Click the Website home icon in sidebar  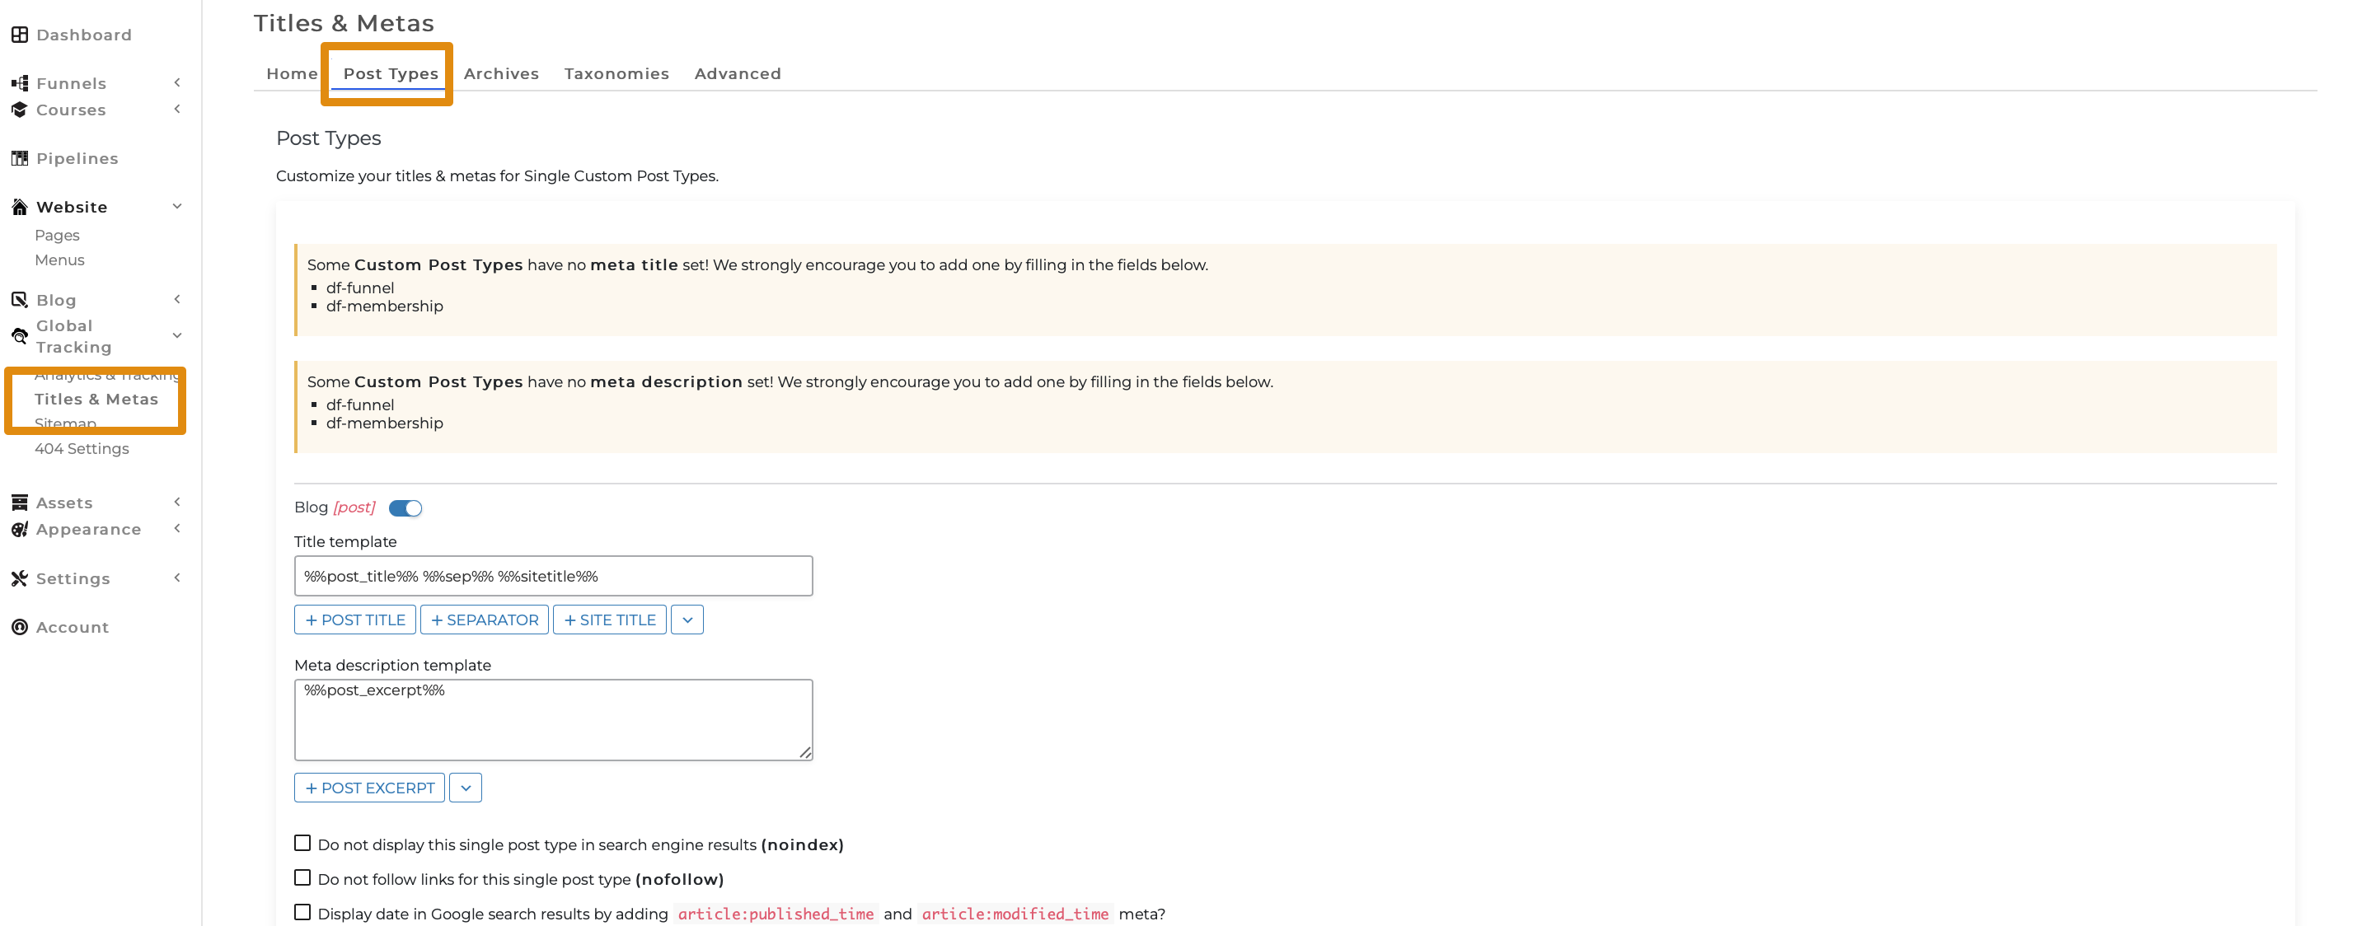coord(19,206)
